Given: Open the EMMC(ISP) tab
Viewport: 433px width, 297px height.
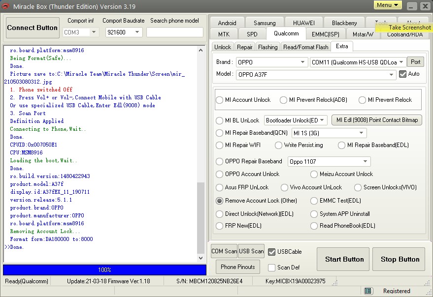Looking at the screenshot, I should click(x=326, y=34).
